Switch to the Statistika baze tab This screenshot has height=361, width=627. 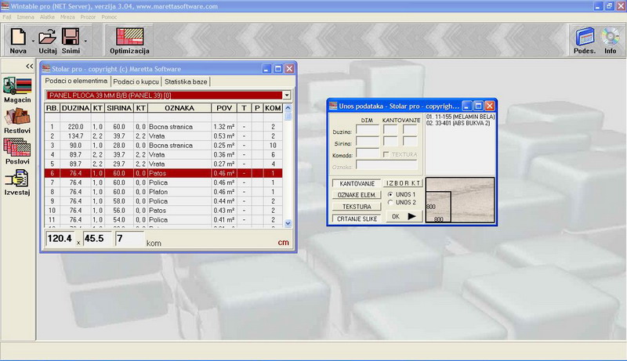(x=186, y=81)
